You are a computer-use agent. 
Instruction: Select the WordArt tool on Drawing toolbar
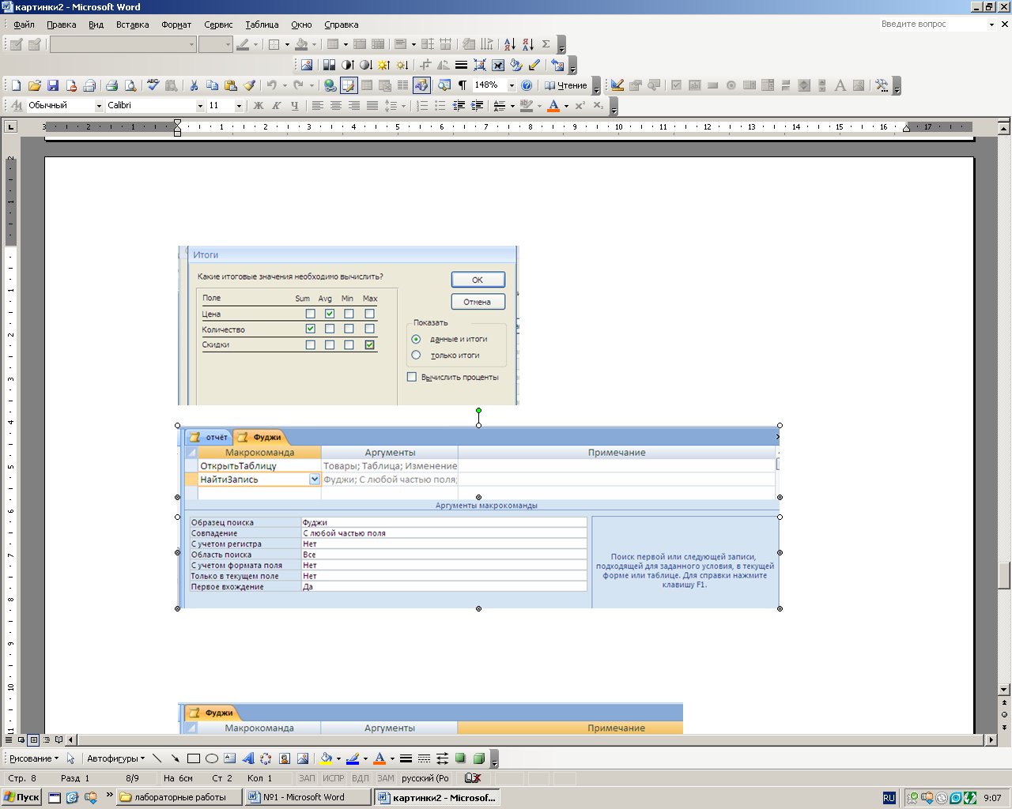(x=248, y=758)
